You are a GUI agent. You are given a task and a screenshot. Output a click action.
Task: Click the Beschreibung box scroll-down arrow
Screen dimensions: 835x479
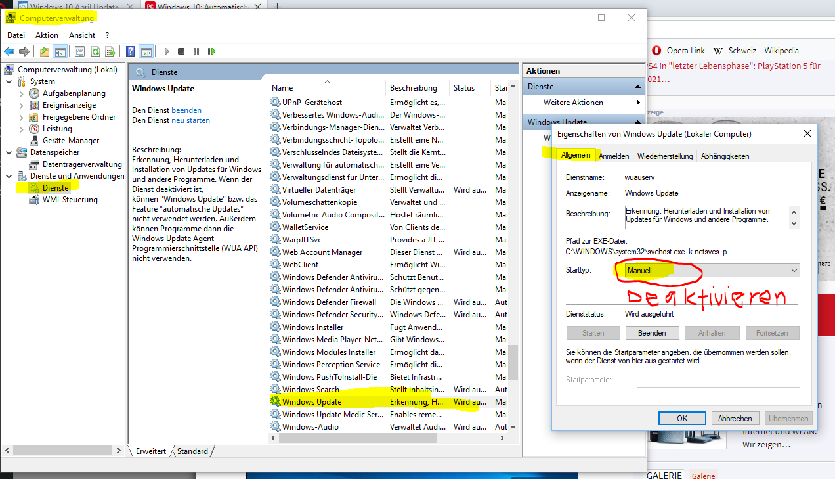click(794, 223)
